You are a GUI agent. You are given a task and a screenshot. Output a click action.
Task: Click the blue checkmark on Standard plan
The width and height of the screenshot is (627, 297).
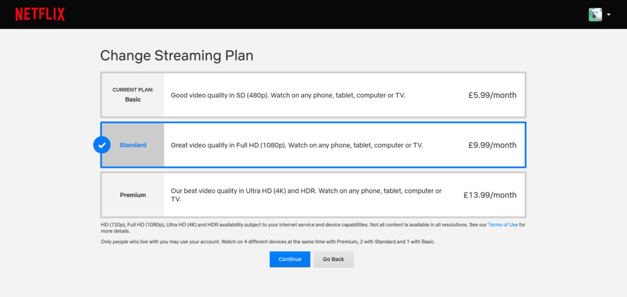coord(102,145)
